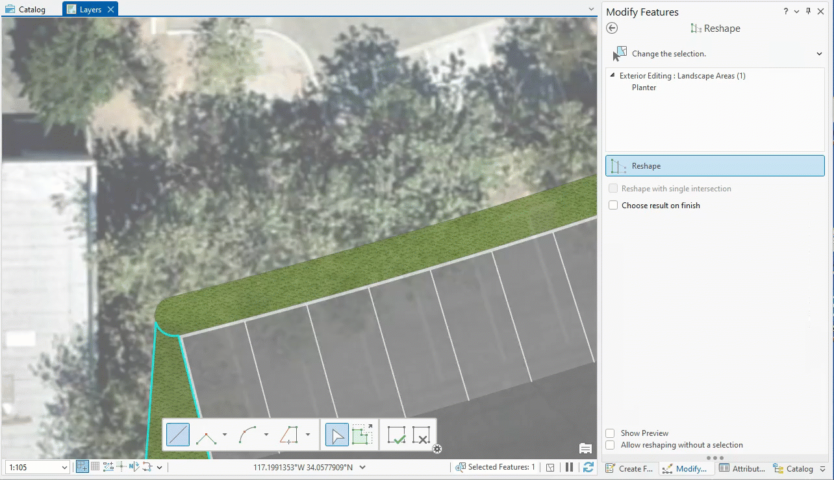The height and width of the screenshot is (480, 834).
Task: Open the Catalog pane tab at bottom right
Action: click(793, 468)
